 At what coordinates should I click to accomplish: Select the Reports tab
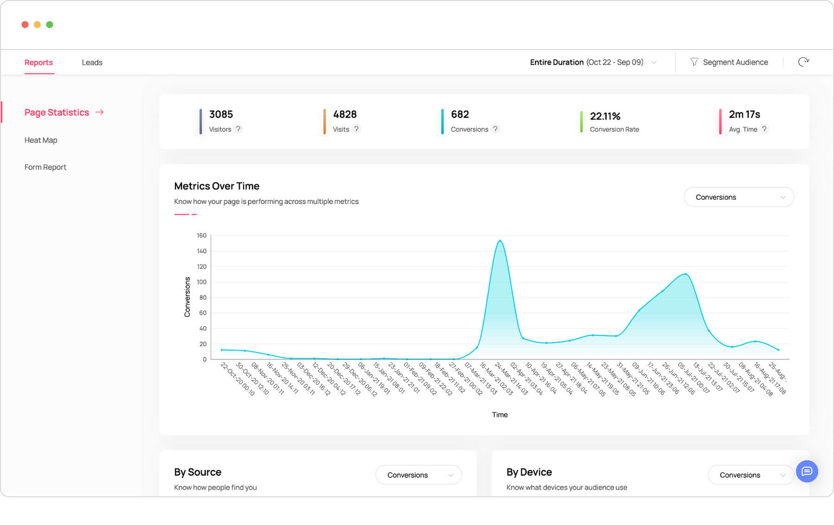pos(38,62)
